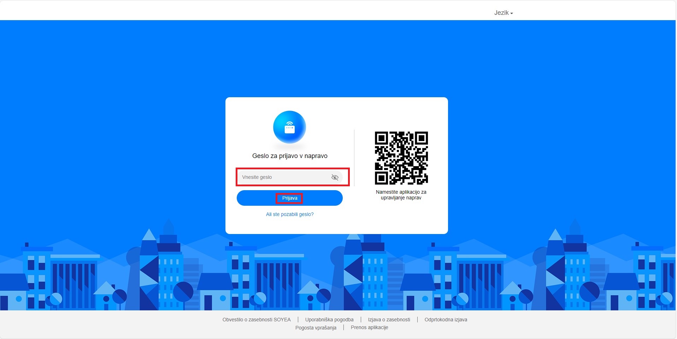The width and height of the screenshot is (677, 339).
Task: Open the Jezik language dropdown
Action: point(504,13)
